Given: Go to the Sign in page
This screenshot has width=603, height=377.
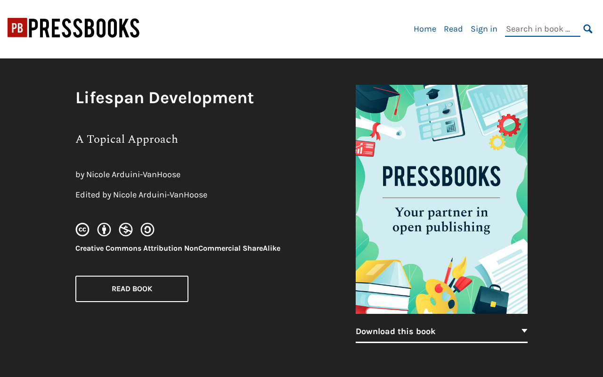Looking at the screenshot, I should click(x=484, y=29).
